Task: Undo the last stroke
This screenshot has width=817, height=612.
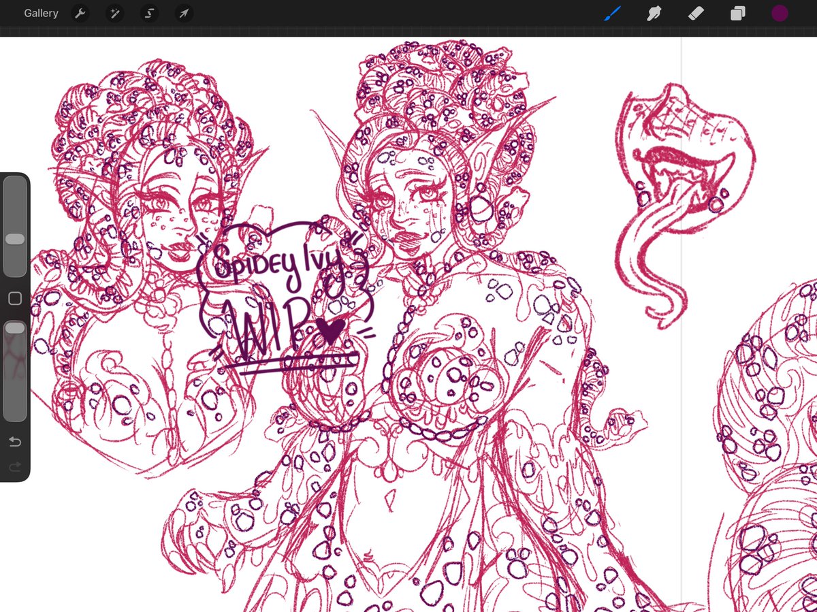Action: tap(14, 442)
